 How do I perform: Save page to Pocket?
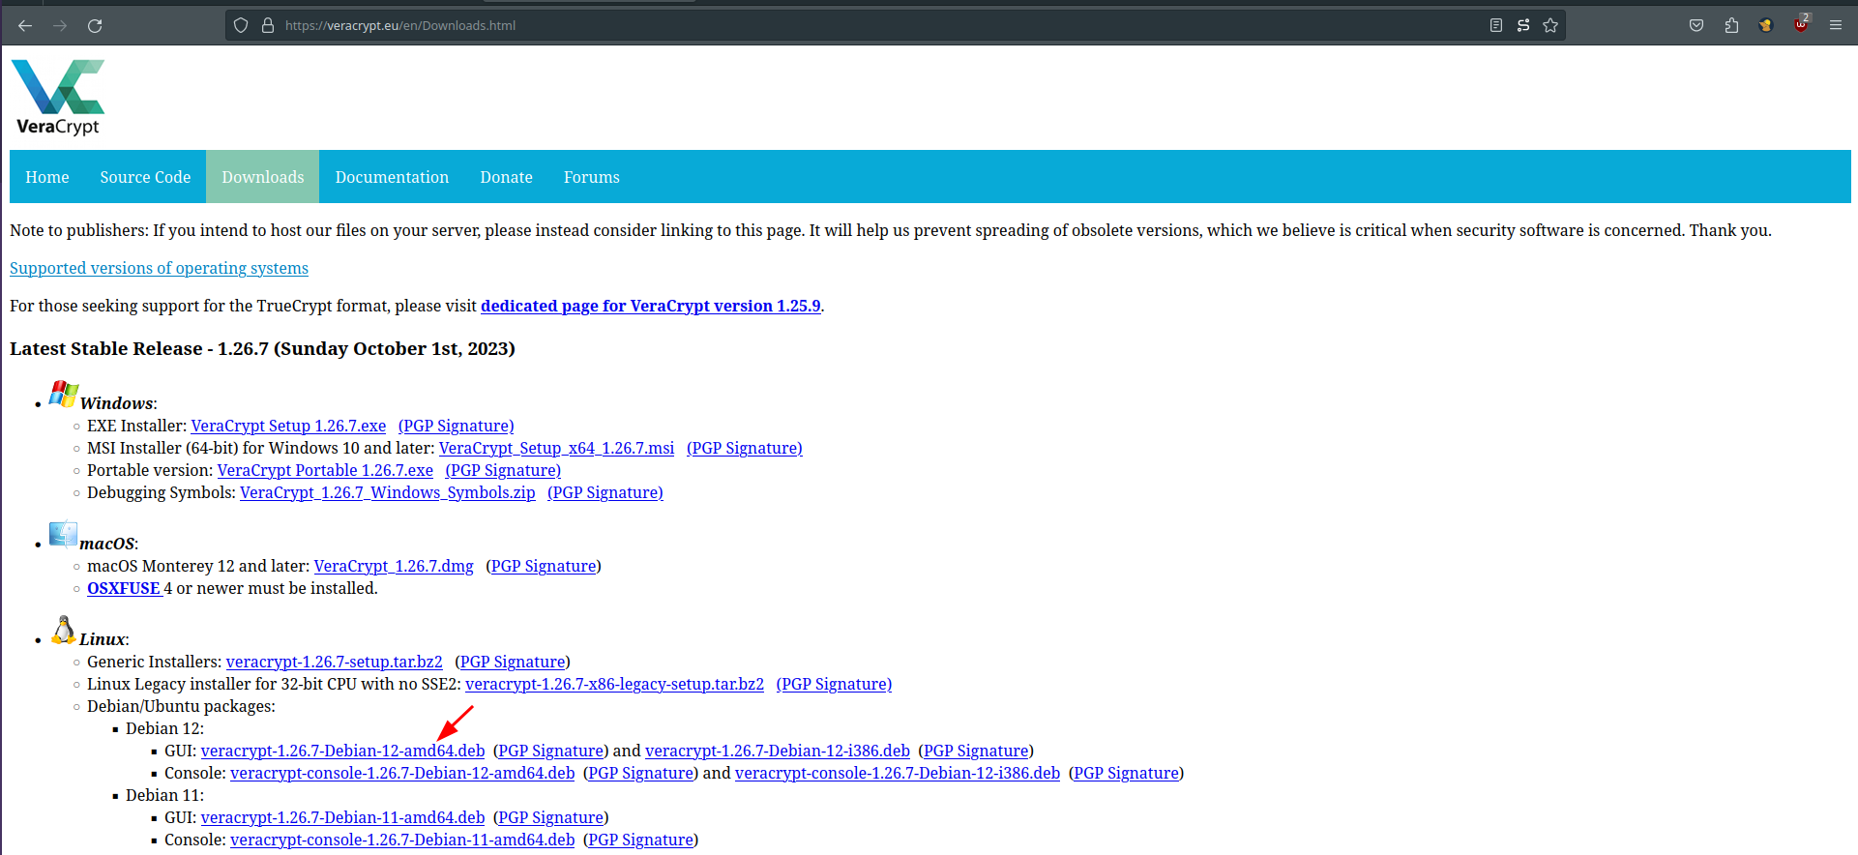tap(1696, 25)
